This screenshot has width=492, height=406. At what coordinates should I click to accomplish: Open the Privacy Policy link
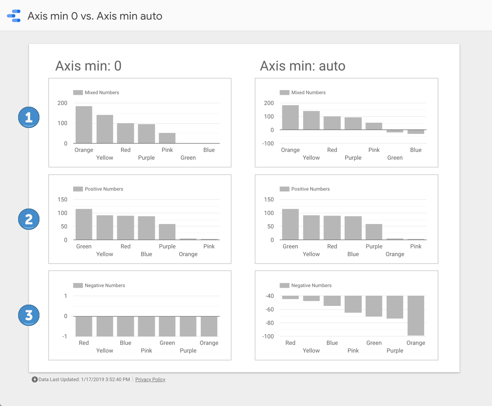[150, 379]
